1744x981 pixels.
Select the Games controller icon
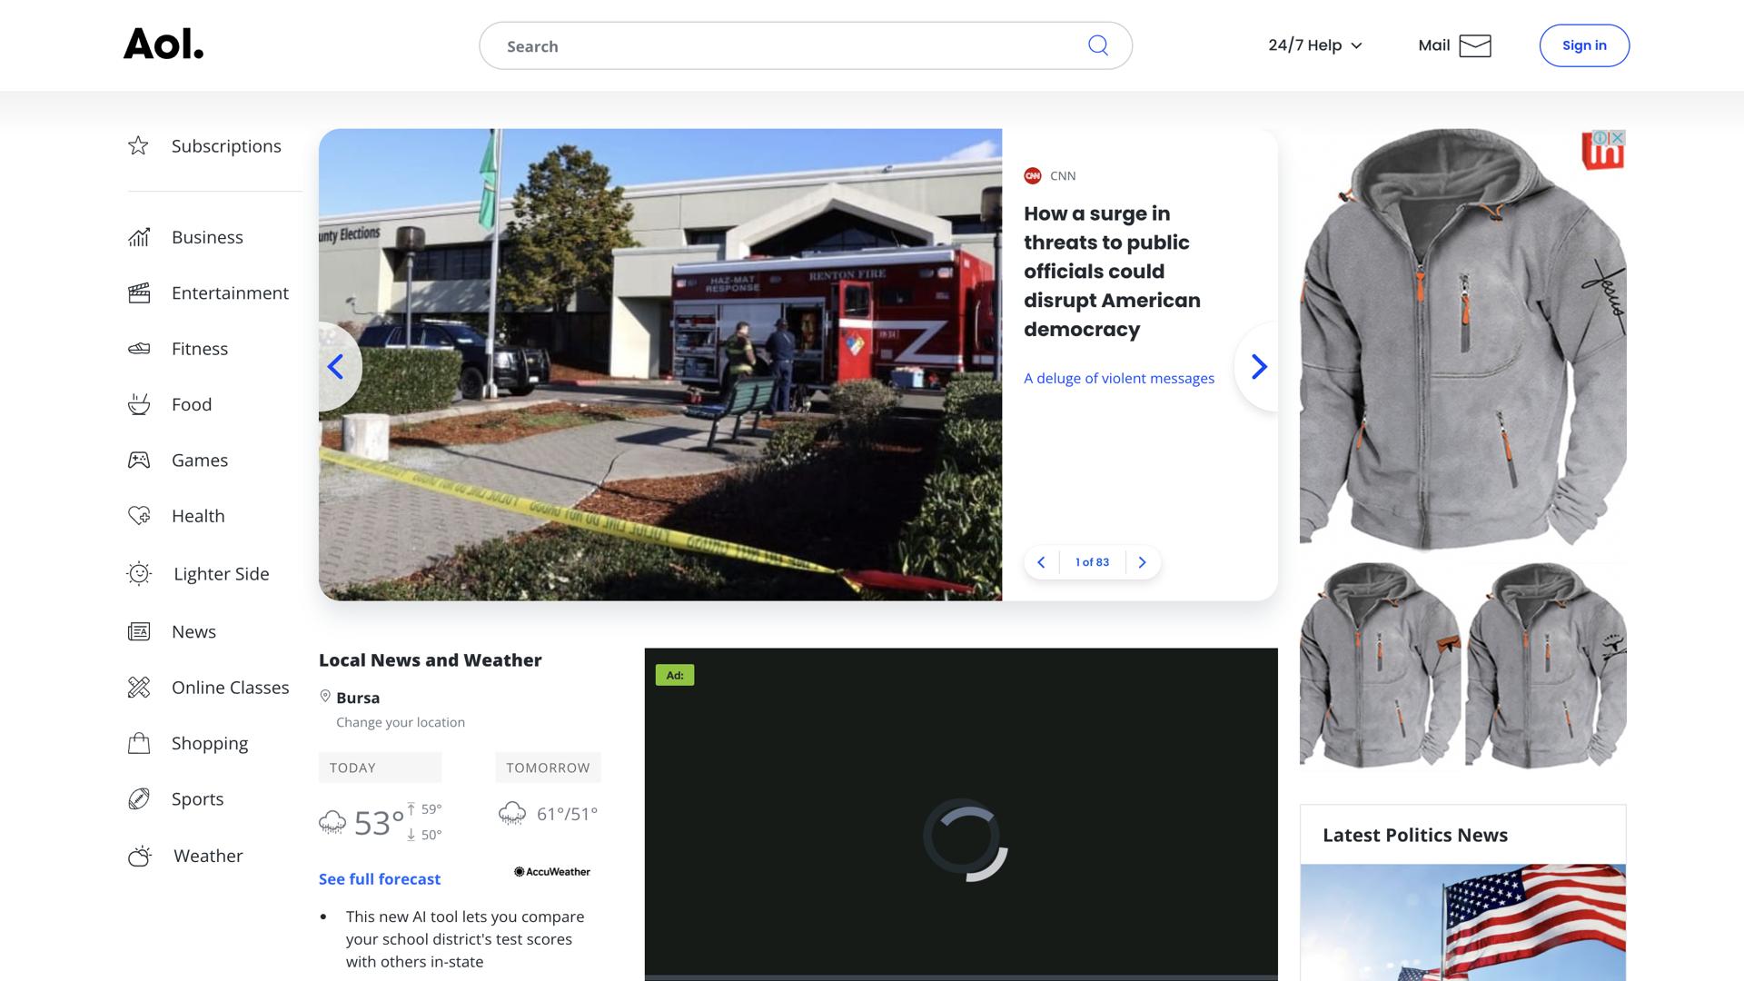pyautogui.click(x=138, y=460)
